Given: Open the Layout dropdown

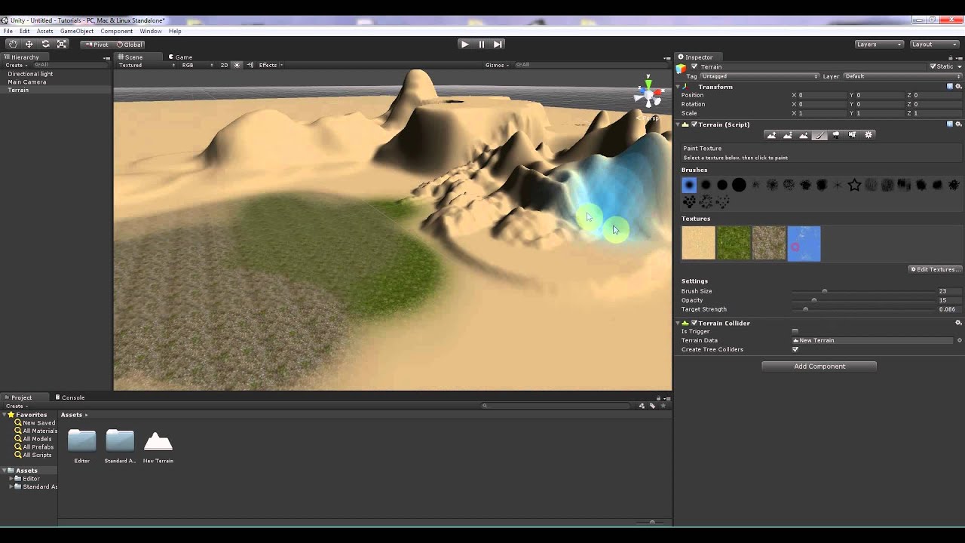Looking at the screenshot, I should [935, 44].
